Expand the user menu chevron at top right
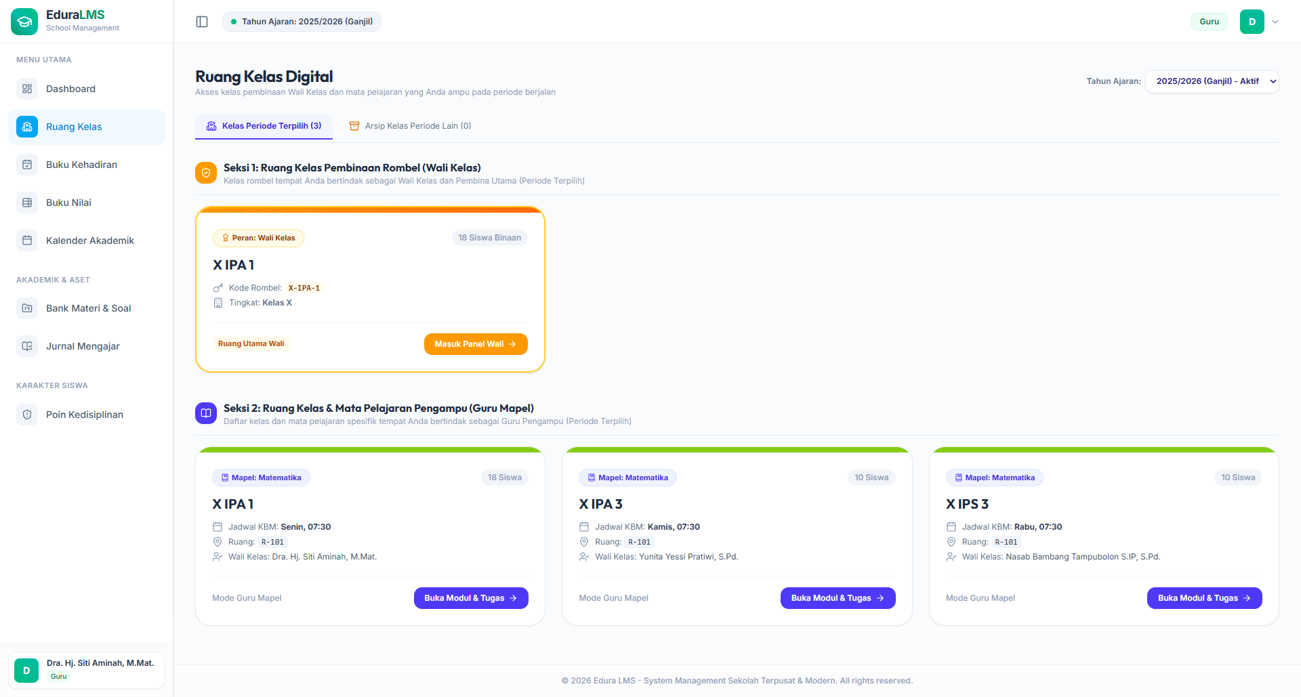The height and width of the screenshot is (697, 1301). (1275, 22)
